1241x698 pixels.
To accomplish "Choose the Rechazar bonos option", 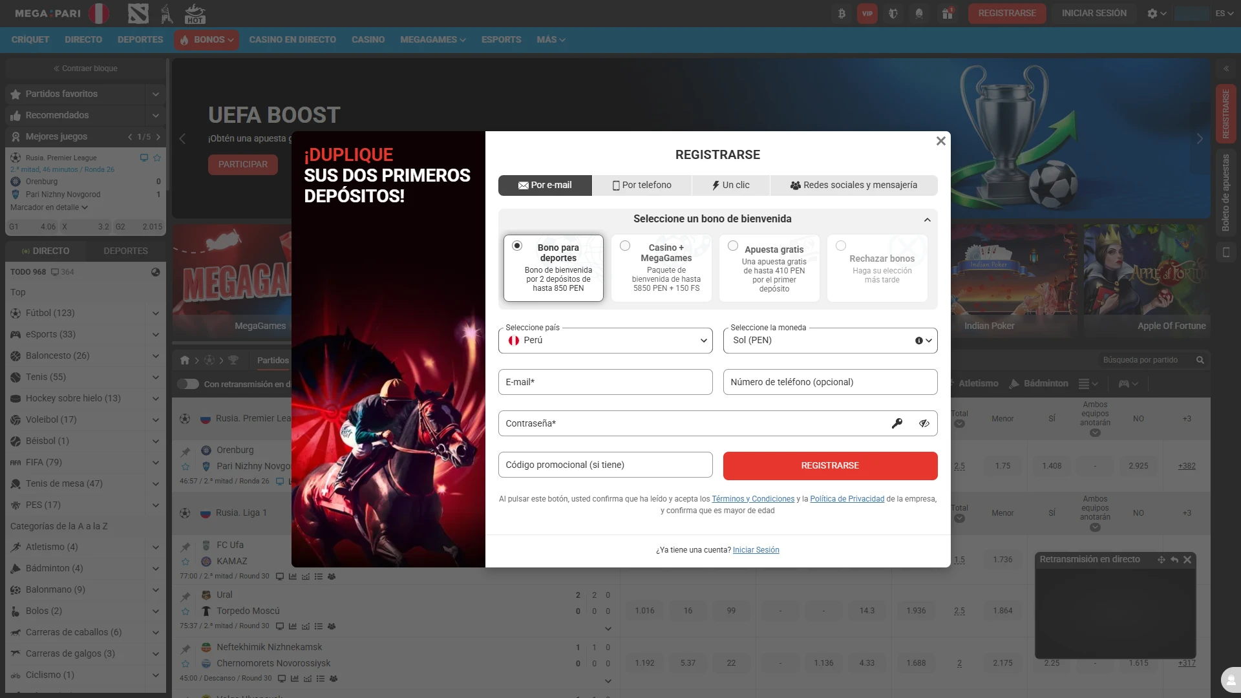I will pos(841,246).
